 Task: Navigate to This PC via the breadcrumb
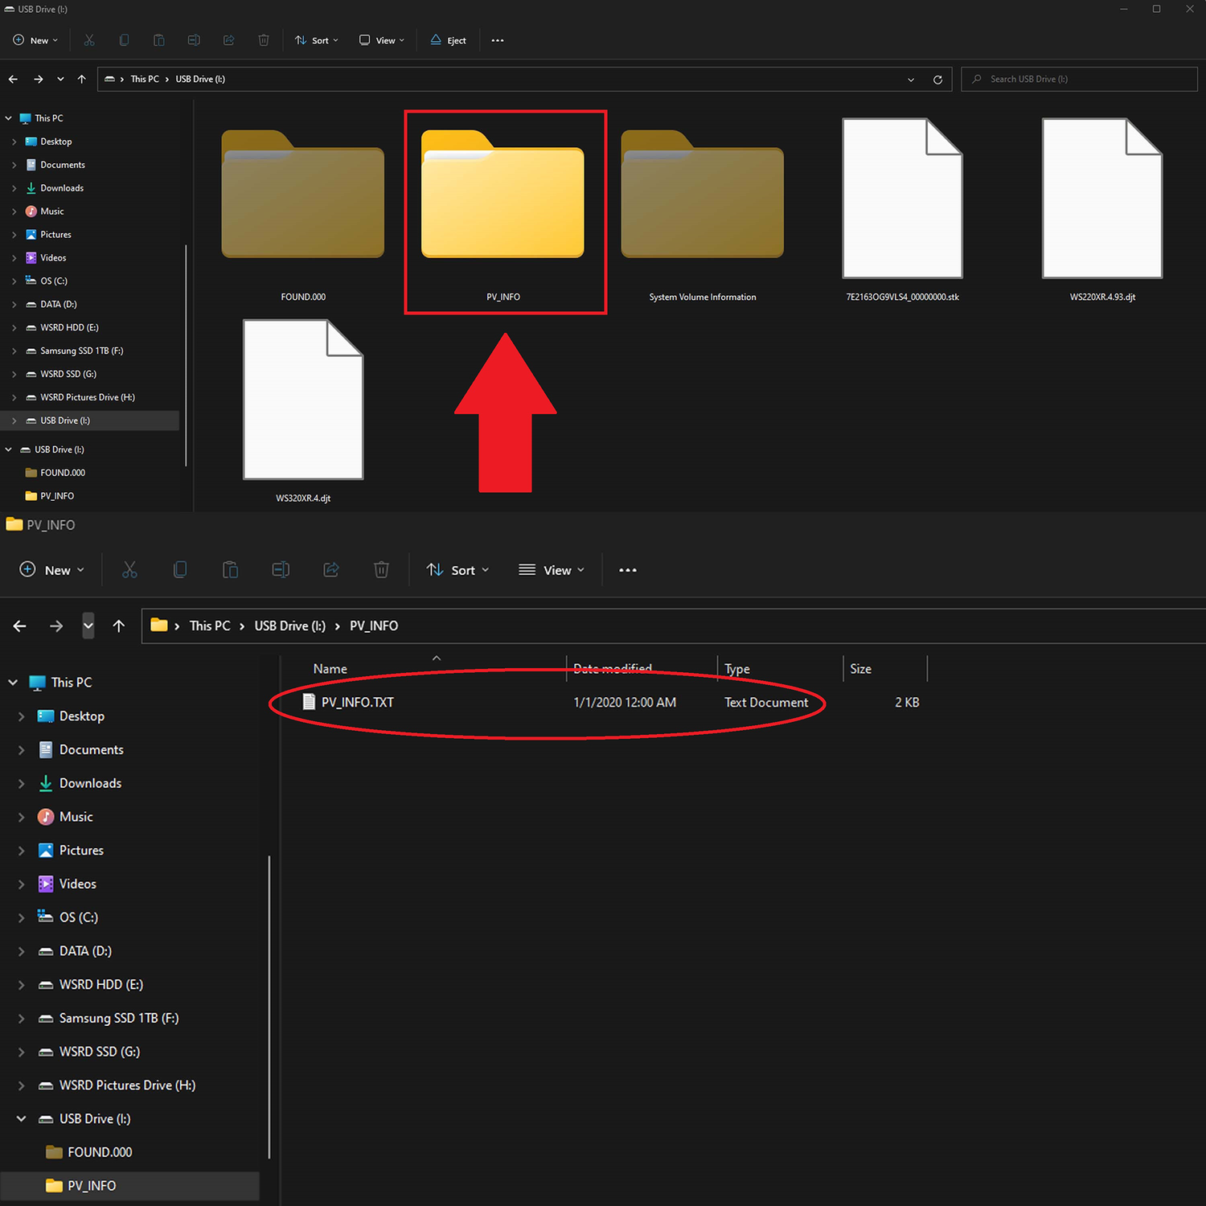[145, 79]
